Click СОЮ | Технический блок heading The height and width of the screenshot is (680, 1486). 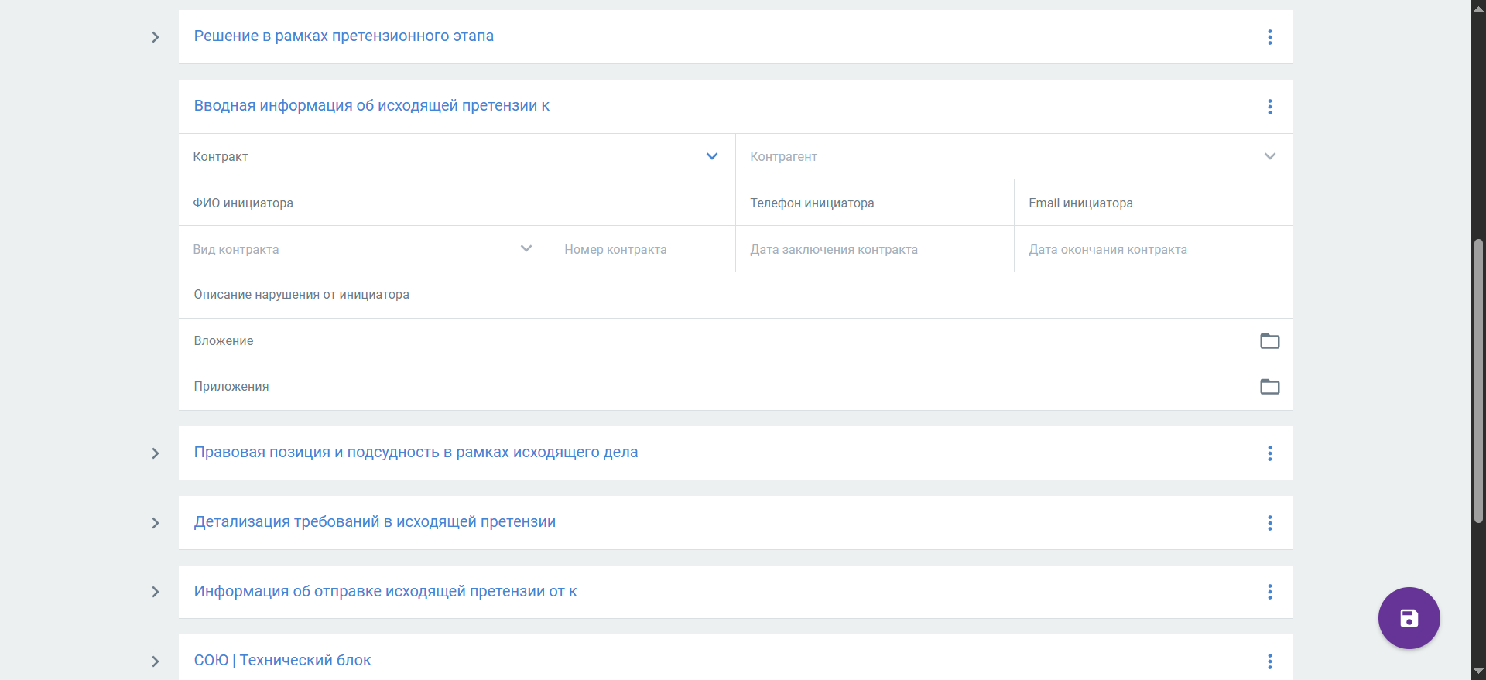click(x=282, y=661)
